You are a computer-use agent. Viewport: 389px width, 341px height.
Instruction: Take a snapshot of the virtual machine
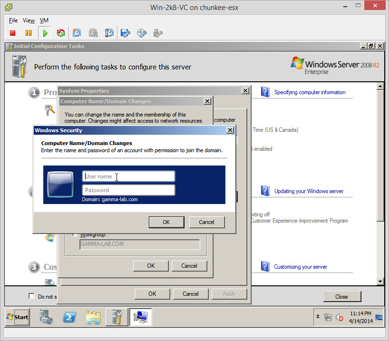click(x=77, y=33)
